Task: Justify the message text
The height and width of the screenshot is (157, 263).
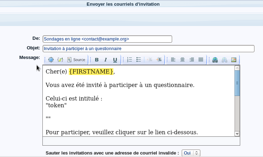Action: 201,60
